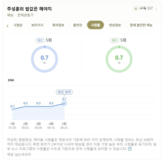Click the blue 최신 0.7% donut gauge
Viewport: 164px width, 161px height.
(x=45, y=59)
